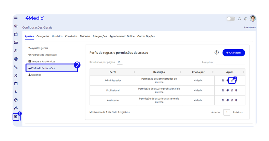Click the home icon in sidebar
The width and height of the screenshot is (269, 141).
click(x=16, y=26)
